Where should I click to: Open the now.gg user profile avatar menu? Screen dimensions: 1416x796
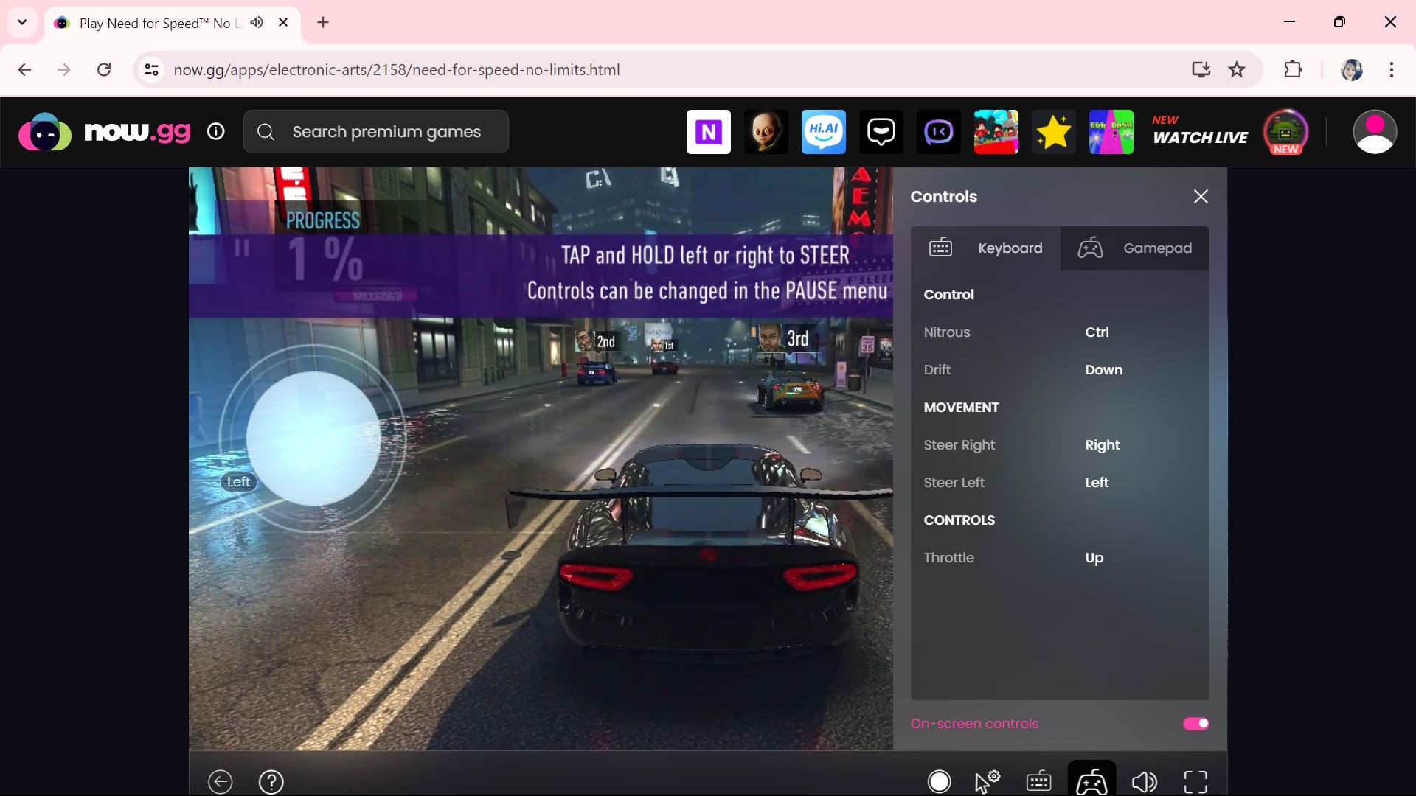tap(1374, 132)
